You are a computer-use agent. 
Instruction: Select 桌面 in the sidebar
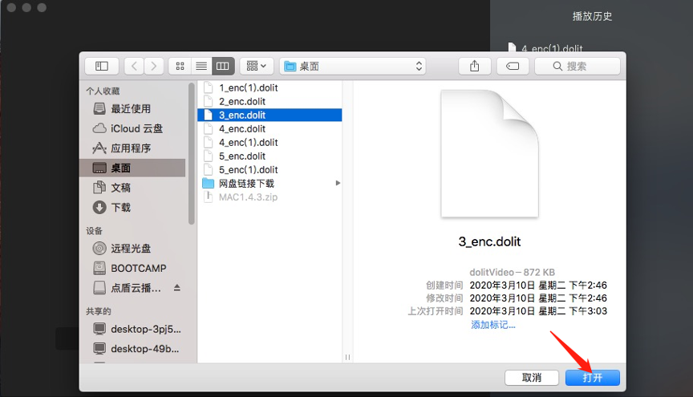point(132,168)
